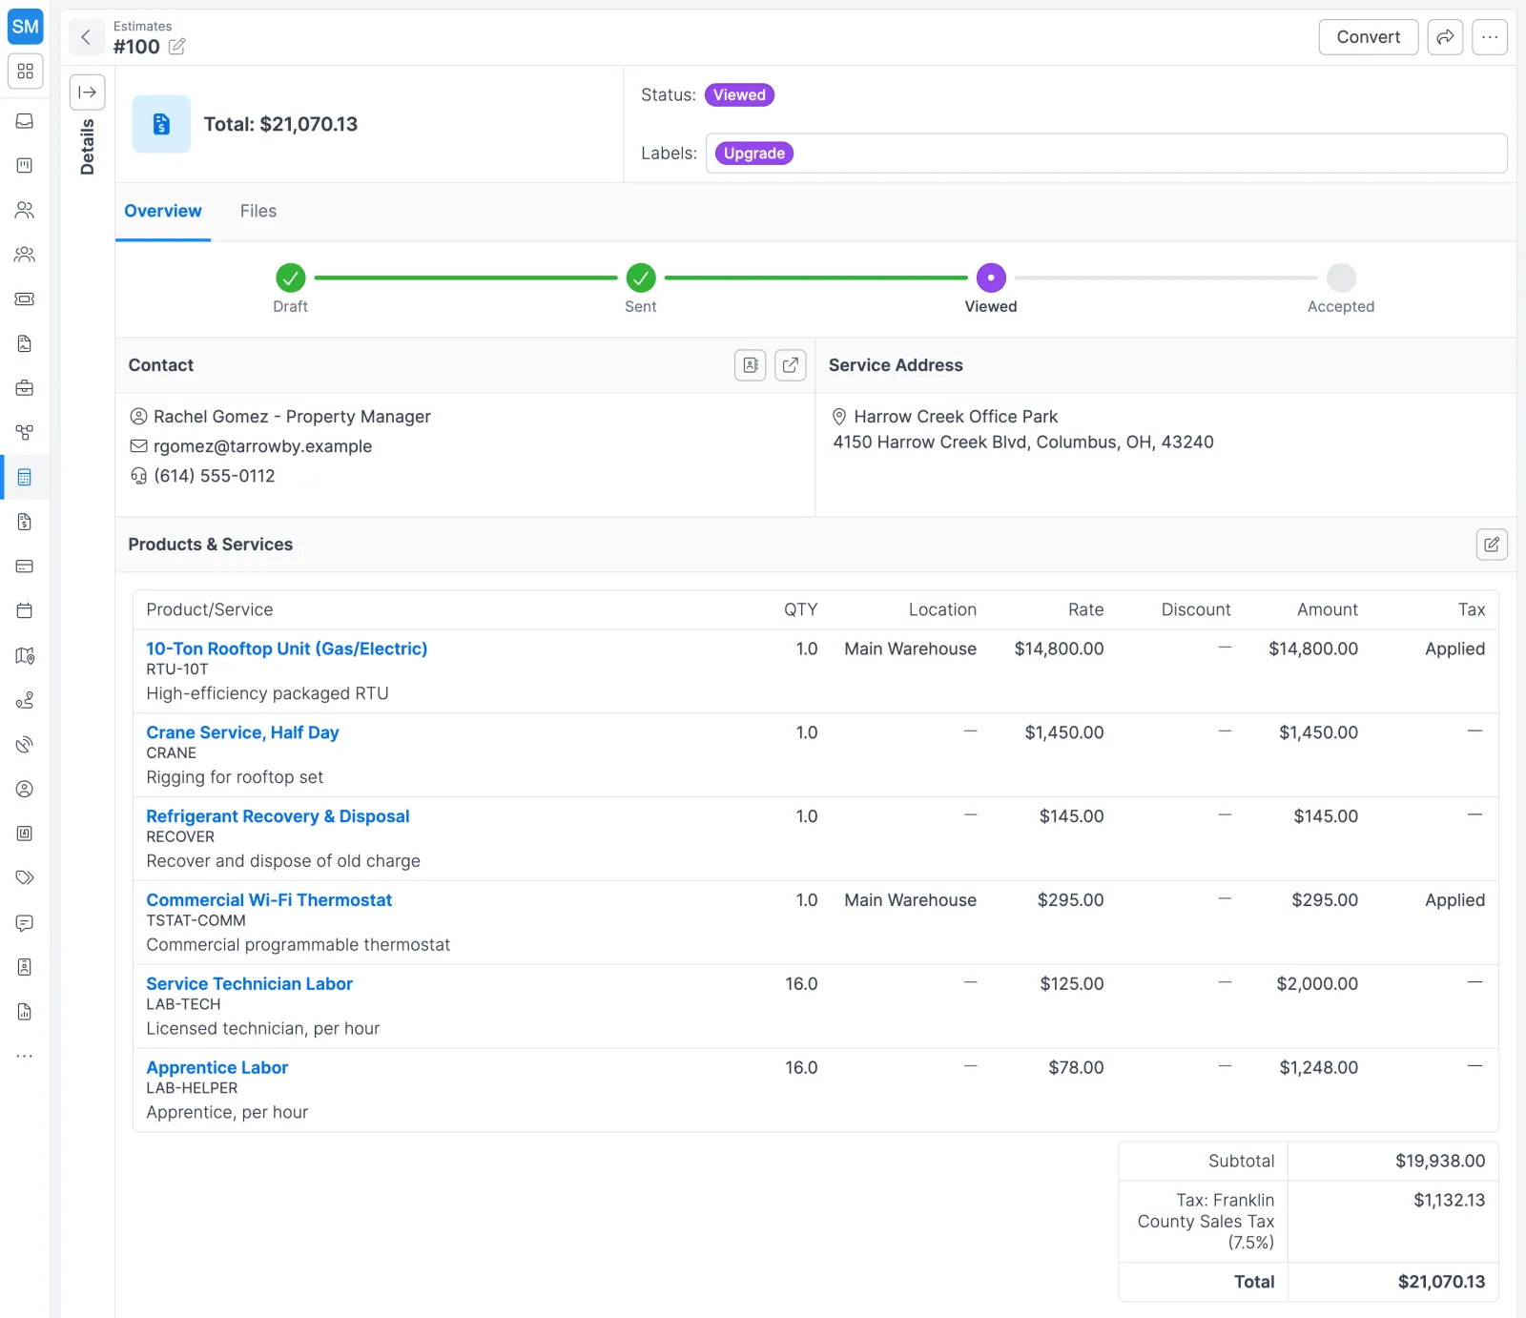Image resolution: width=1526 pixels, height=1318 pixels.
Task: Go back with the left chevron button
Action: coord(86,37)
